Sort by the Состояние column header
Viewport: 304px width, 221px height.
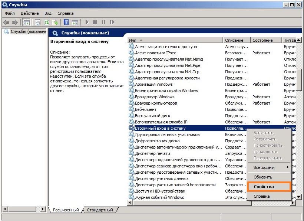[x=266, y=40]
